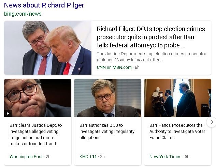Click the '2h' timestamp on Washington Post card

click(48, 156)
